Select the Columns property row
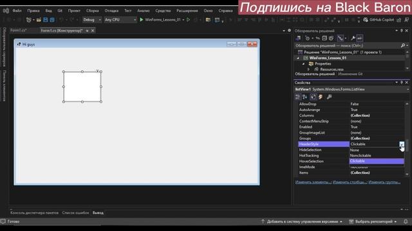Viewport: 412px width, 231px height. (x=351, y=116)
